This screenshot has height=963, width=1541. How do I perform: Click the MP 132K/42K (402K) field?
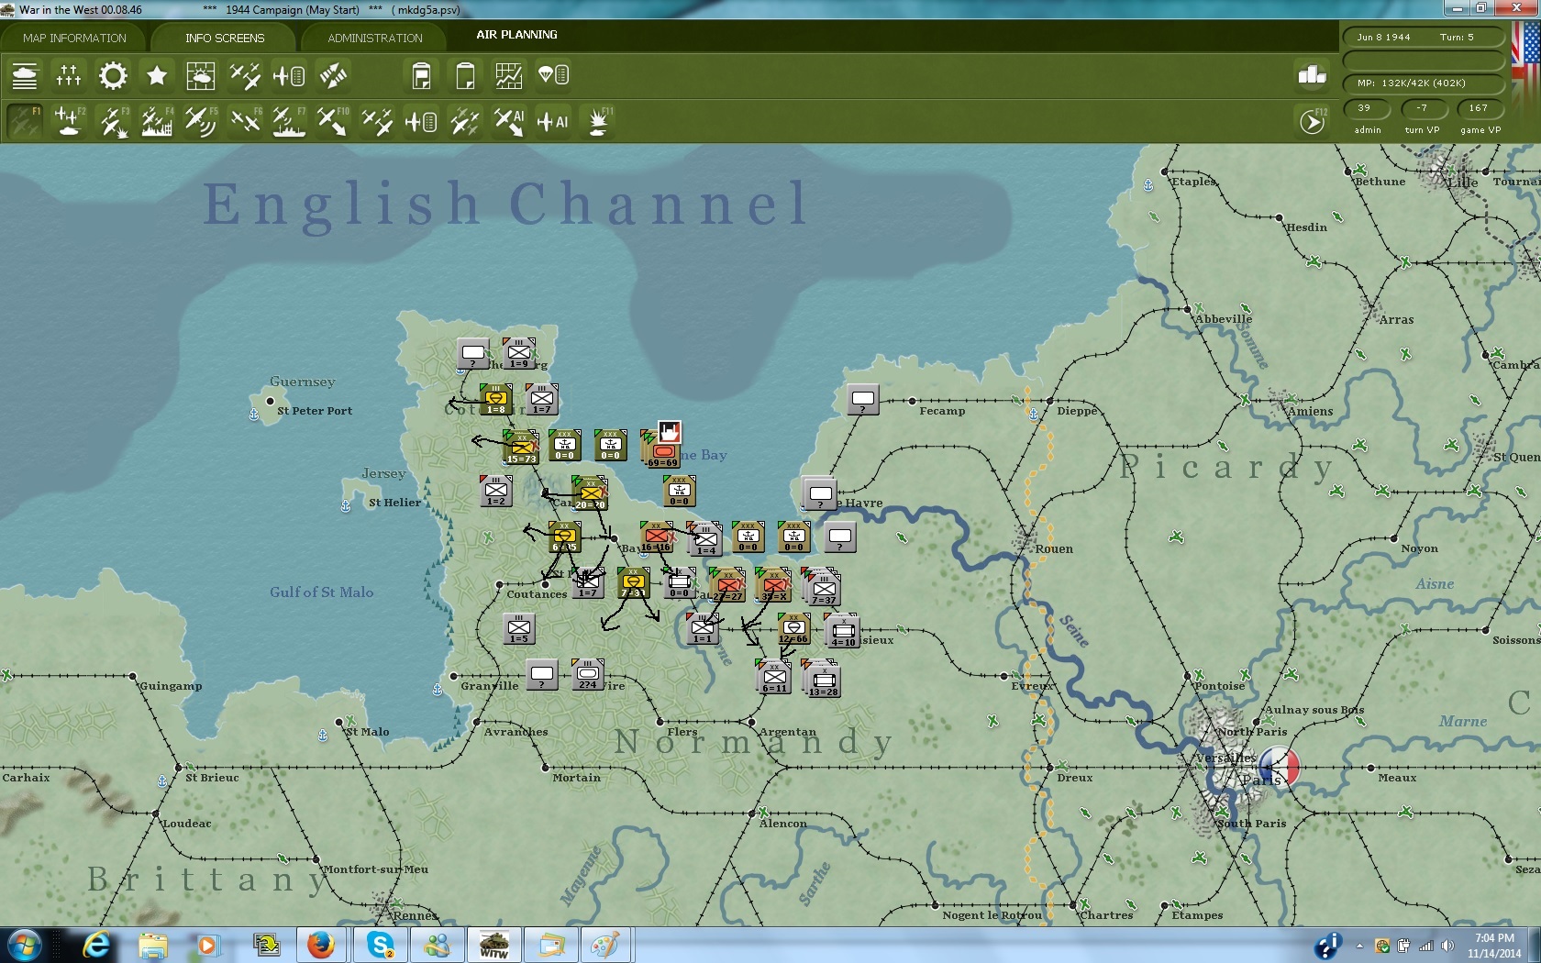tap(1424, 83)
